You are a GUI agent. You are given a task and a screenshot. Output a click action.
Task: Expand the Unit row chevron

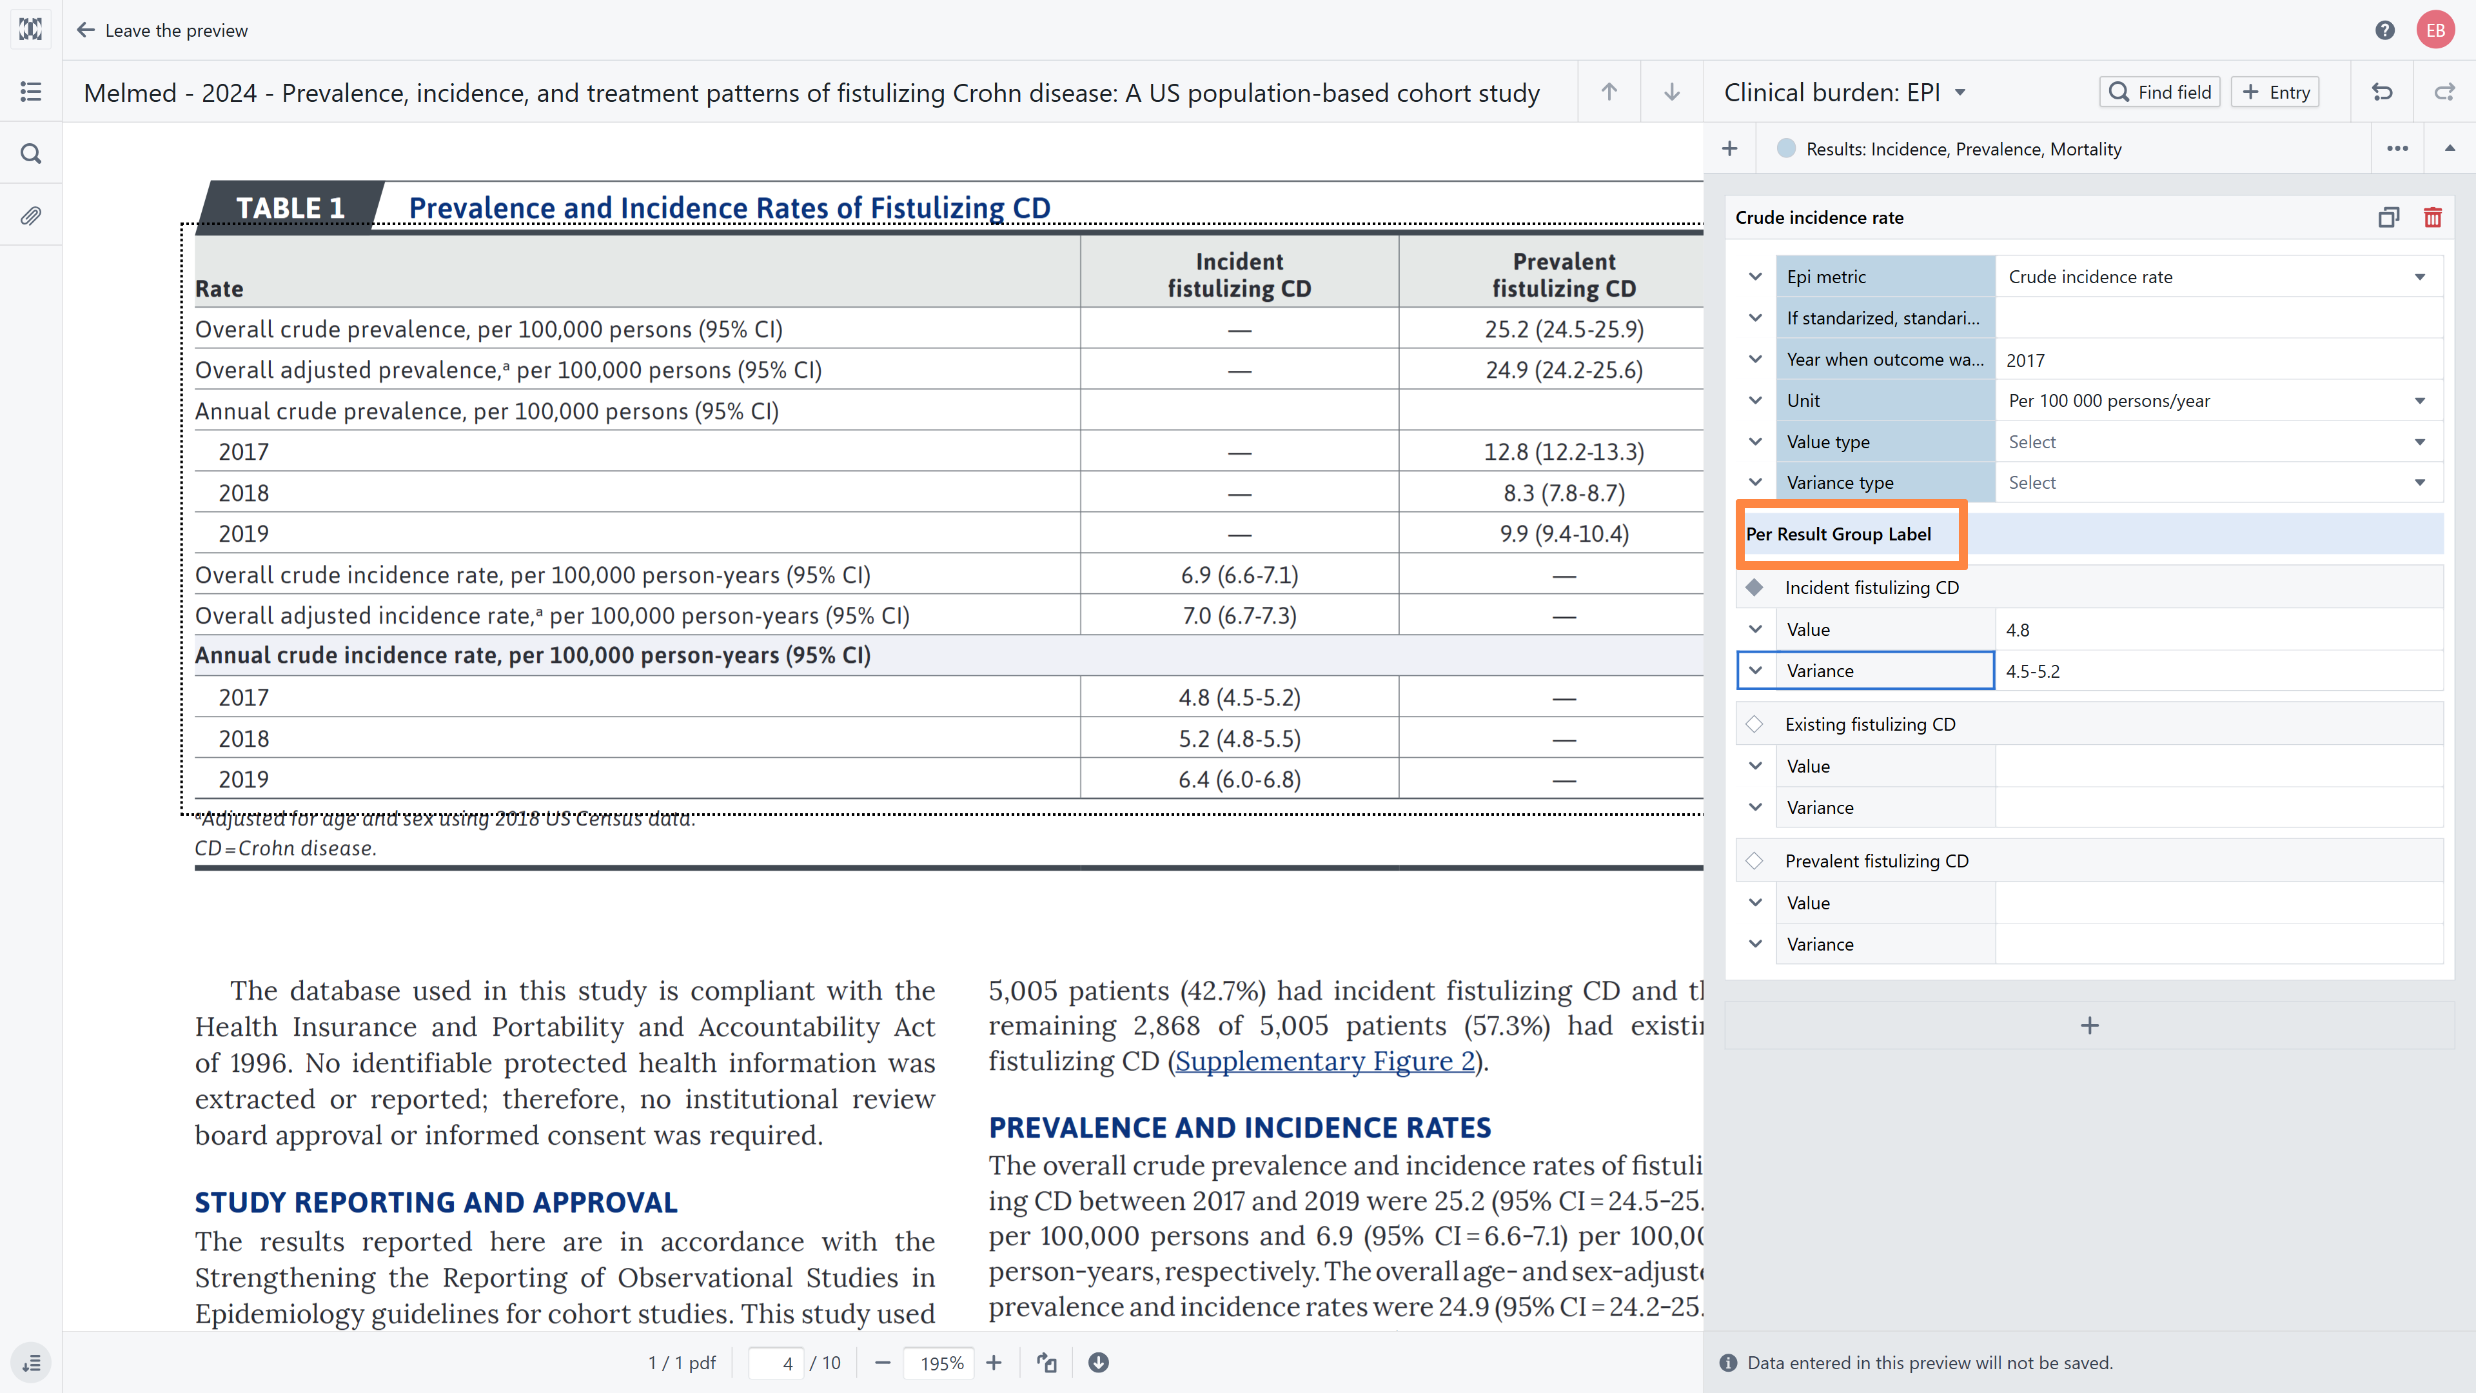tap(1755, 401)
